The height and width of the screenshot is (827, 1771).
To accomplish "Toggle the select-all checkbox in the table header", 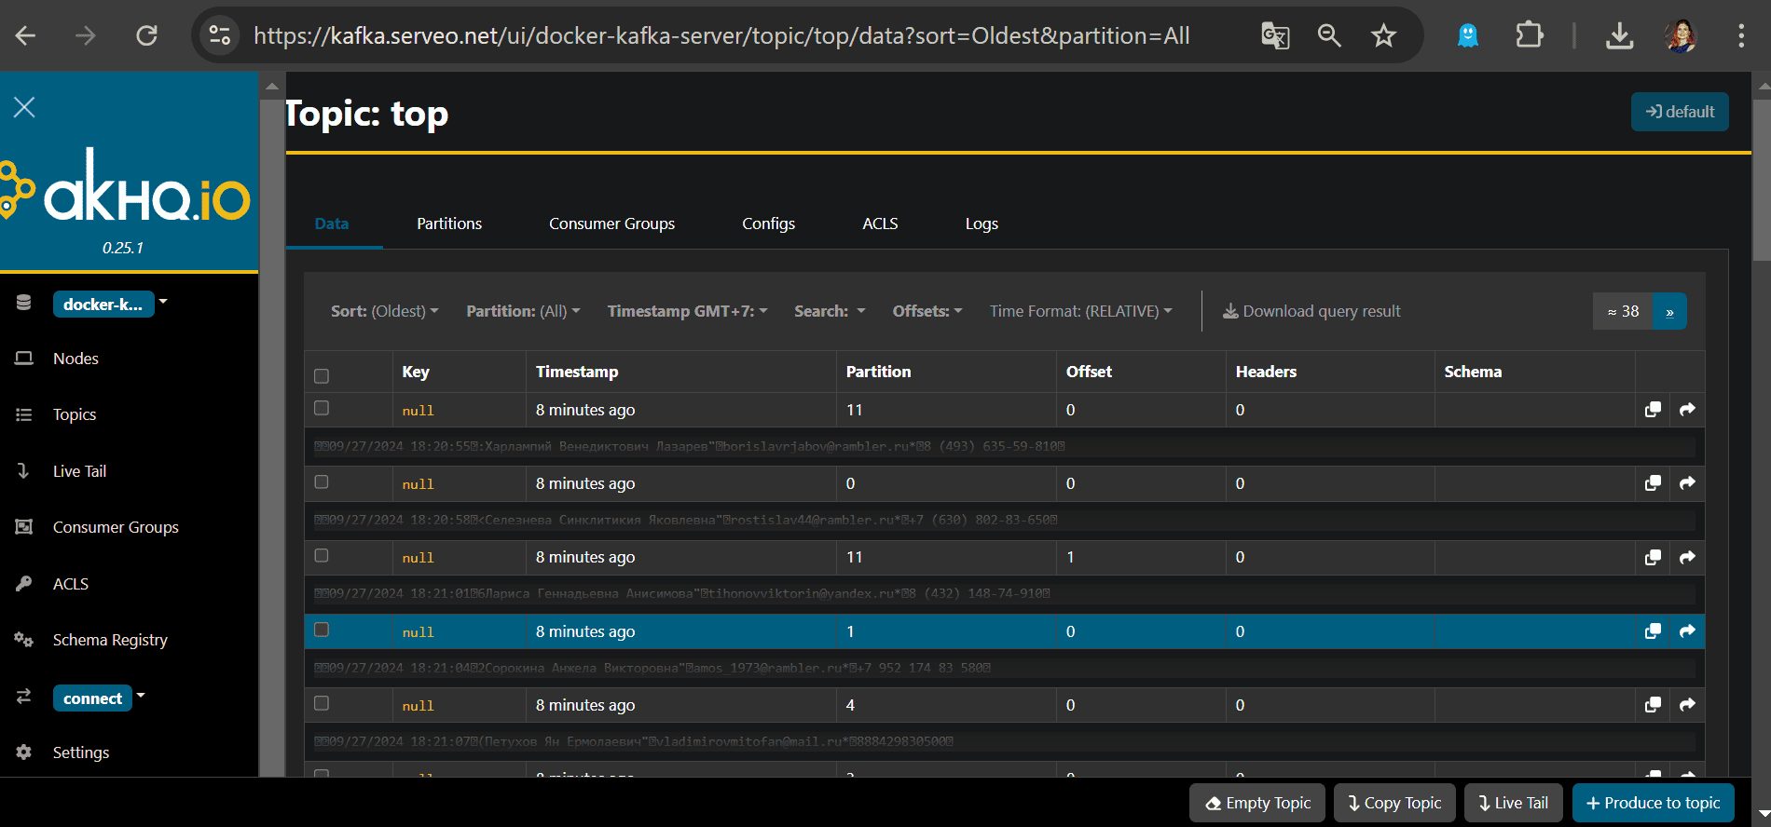I will [322, 376].
